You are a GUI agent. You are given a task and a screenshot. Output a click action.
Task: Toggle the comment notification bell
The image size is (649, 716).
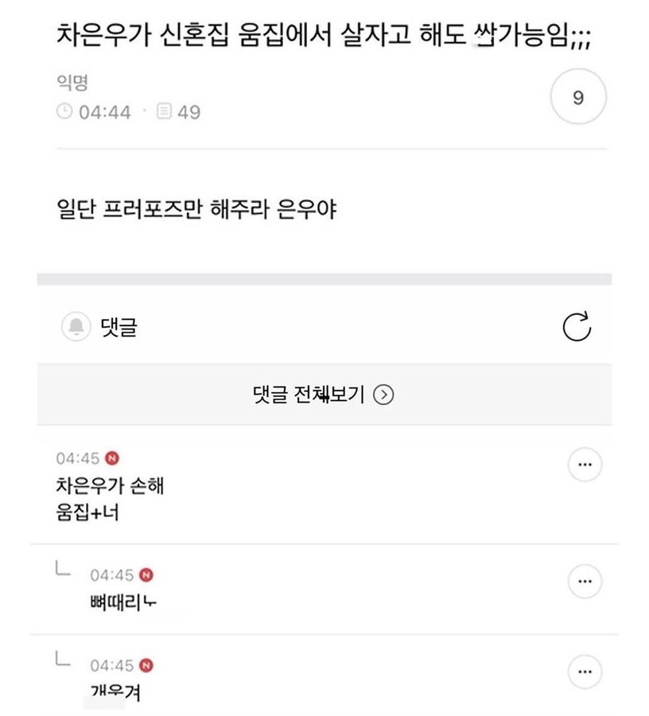(x=76, y=327)
